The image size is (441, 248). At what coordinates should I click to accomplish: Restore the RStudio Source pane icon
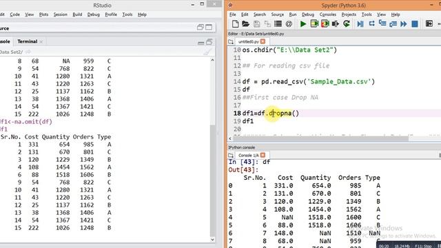[x=201, y=28]
